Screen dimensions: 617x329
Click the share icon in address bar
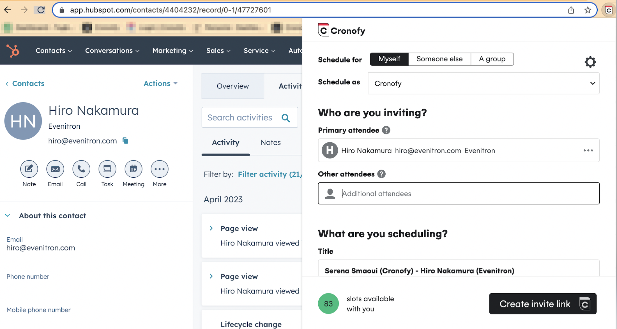pyautogui.click(x=571, y=10)
